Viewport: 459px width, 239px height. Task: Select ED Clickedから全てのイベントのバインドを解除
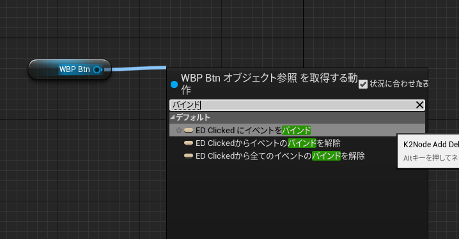pyautogui.click(x=297, y=156)
